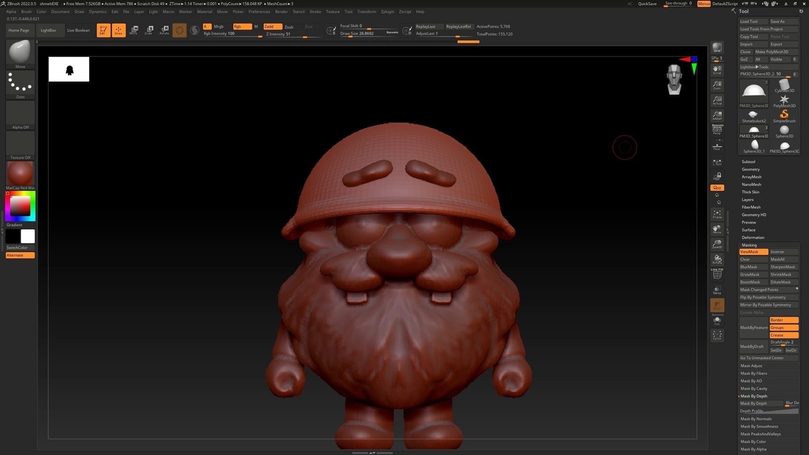Open the Zplugin menu
809x455 pixels.
(x=387, y=12)
